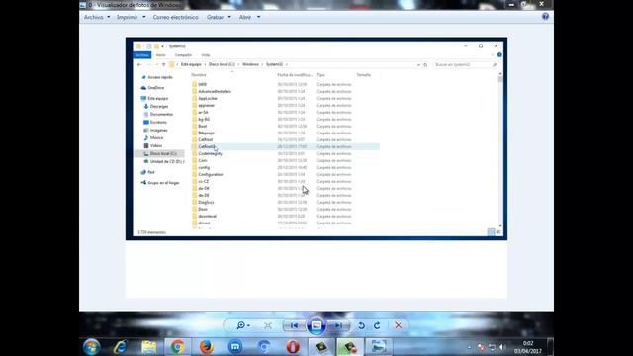Rotate the photo clockwise

coord(377,325)
